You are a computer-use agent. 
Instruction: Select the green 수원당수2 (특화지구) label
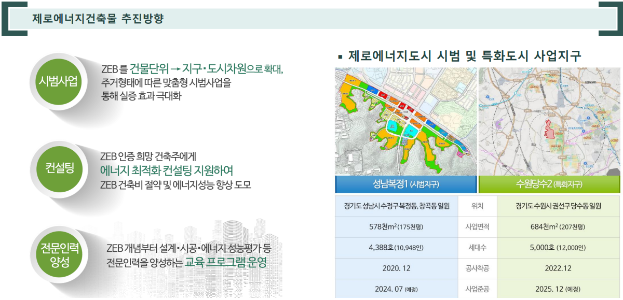(x=549, y=184)
